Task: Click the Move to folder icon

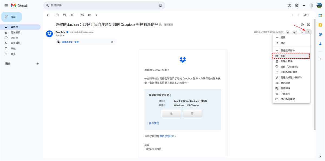Action: [90, 15]
